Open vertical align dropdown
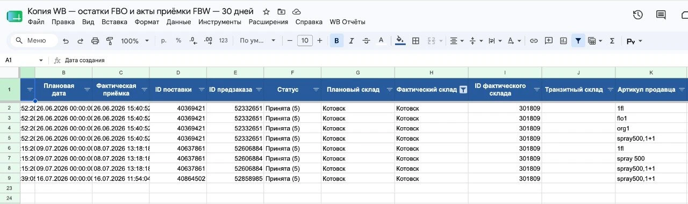The height and width of the screenshot is (204, 688). coord(476,40)
